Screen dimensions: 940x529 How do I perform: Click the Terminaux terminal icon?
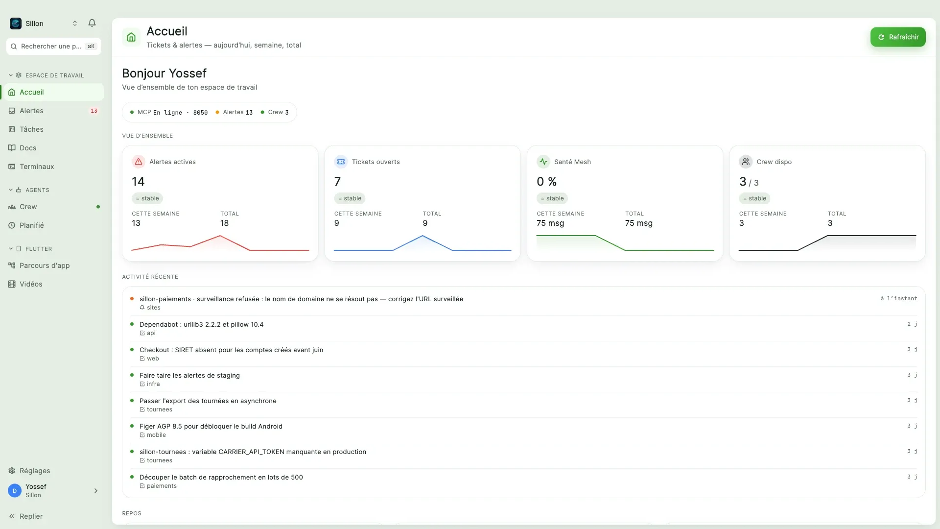12,167
